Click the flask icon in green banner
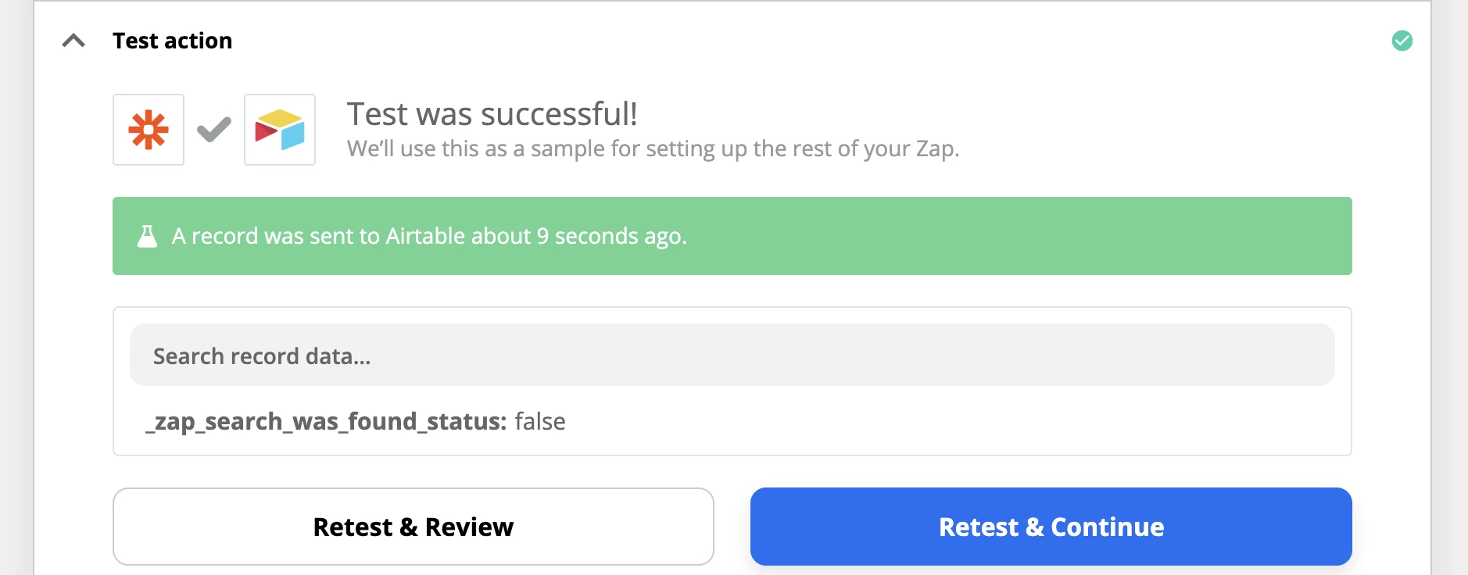Screen dimensions: 1468x575 pyautogui.click(x=147, y=236)
